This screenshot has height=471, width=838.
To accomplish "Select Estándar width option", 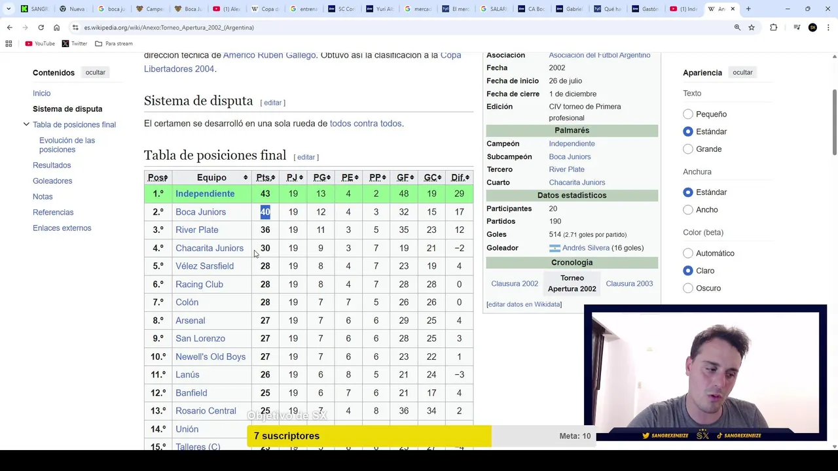I will (688, 192).
